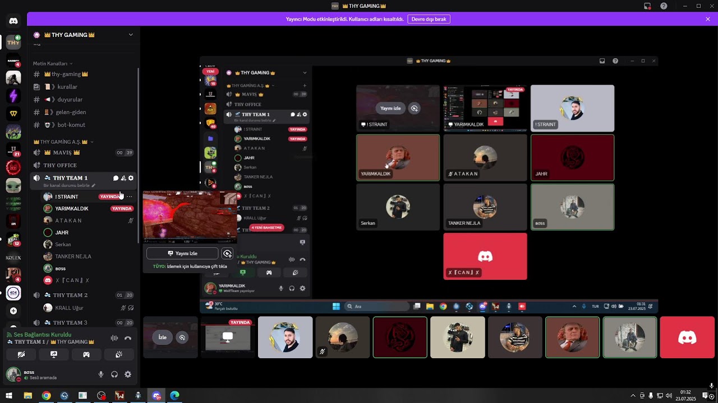Click the large shared screen stream view
718x403 pixels.
429,184
